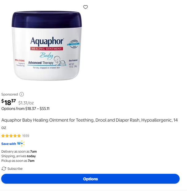This screenshot has height=195, width=187.
Task: Click Pickup as soon as 7am line
Action: pos(18,161)
